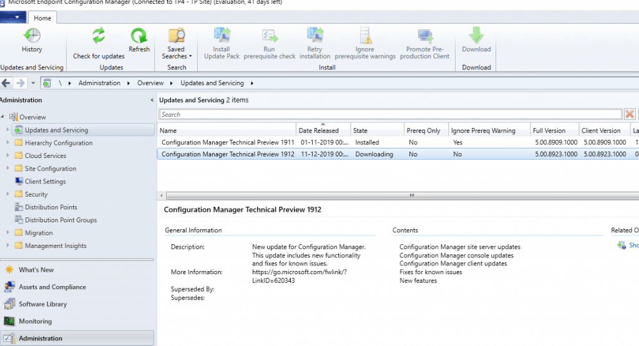The height and width of the screenshot is (346, 639).
Task: Open the What's New workspace
Action: (36, 270)
